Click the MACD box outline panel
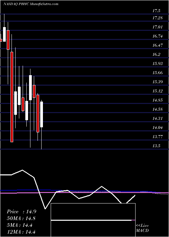169x237 pixels. (x=93, y=220)
